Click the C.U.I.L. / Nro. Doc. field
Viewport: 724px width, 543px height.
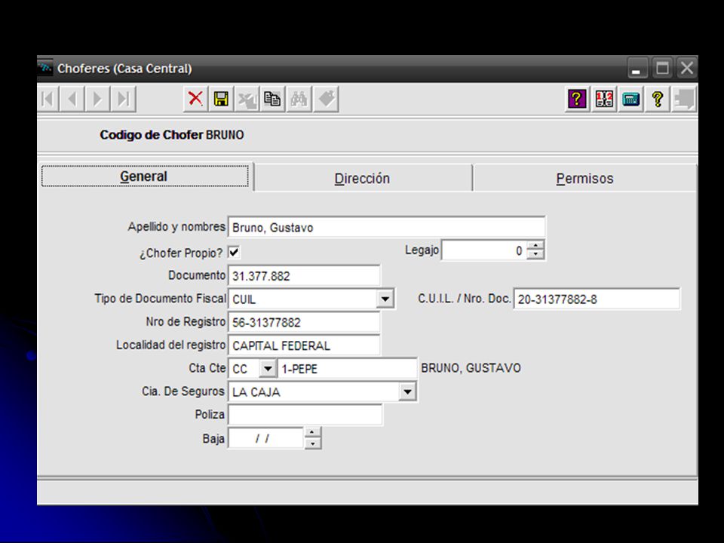point(597,299)
